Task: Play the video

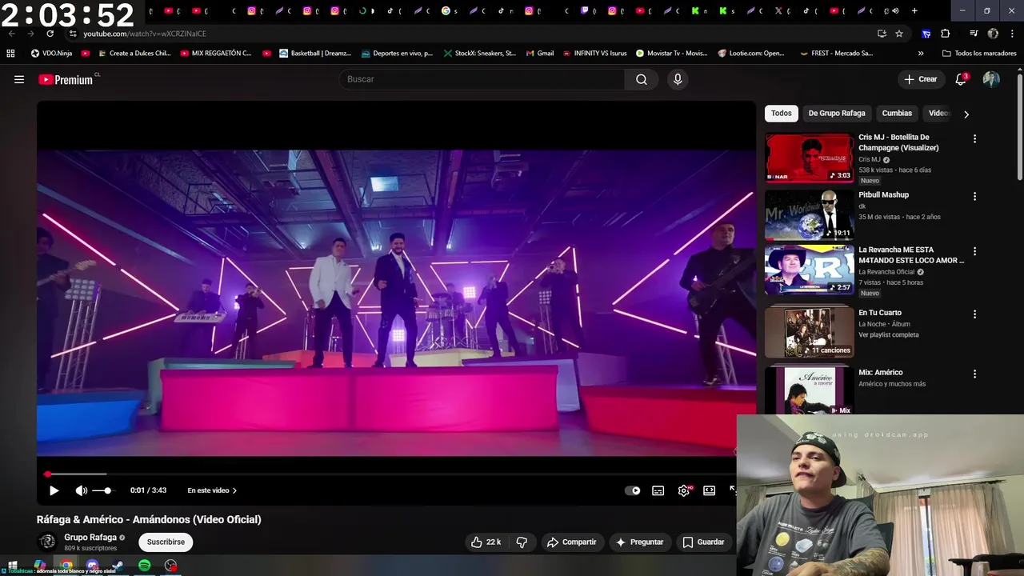Action: pos(54,490)
